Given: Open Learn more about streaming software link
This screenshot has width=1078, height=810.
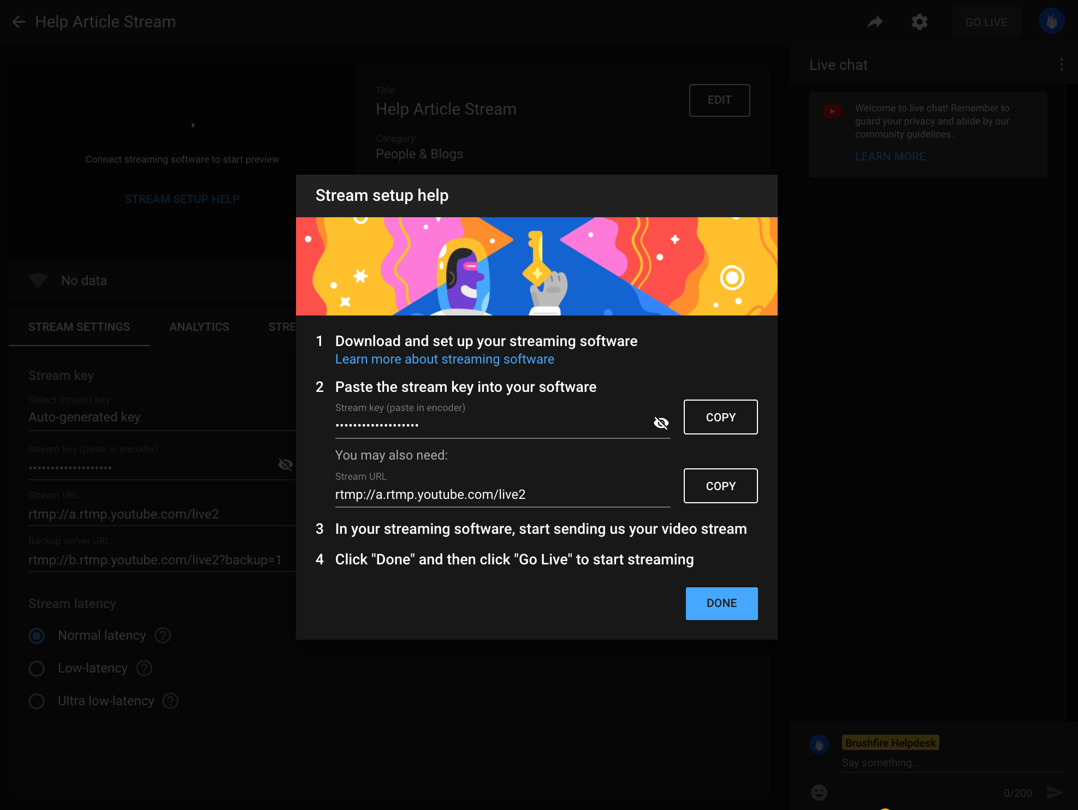Looking at the screenshot, I should (445, 359).
